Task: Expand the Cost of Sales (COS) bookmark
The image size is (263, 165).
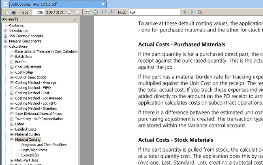Action: click(x=12, y=78)
